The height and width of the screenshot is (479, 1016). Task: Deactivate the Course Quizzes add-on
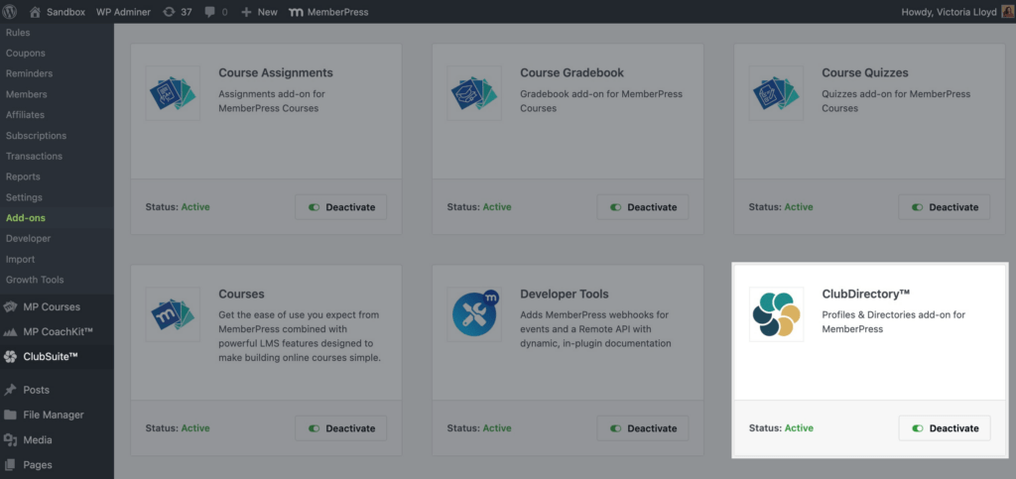coord(945,207)
